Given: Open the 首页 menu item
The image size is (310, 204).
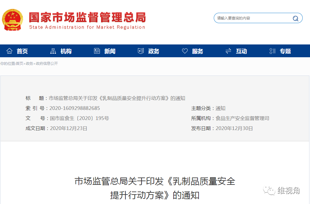Looking at the screenshot, I should click(x=23, y=51).
